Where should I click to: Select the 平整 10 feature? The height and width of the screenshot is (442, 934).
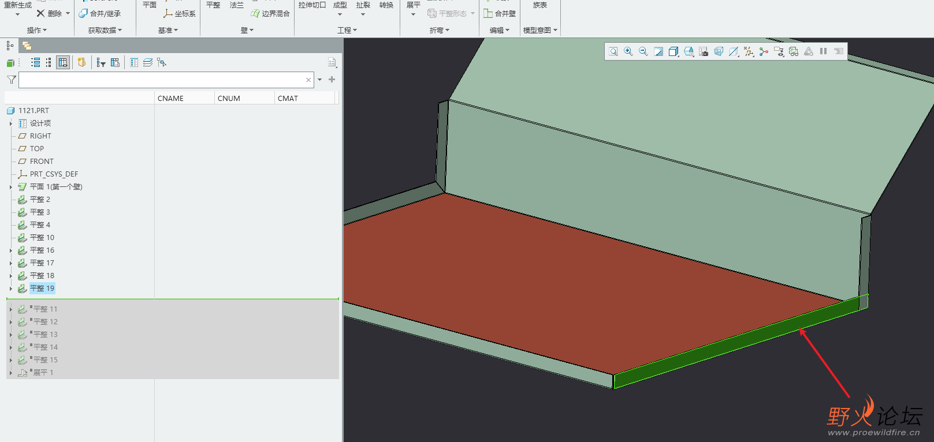click(42, 237)
